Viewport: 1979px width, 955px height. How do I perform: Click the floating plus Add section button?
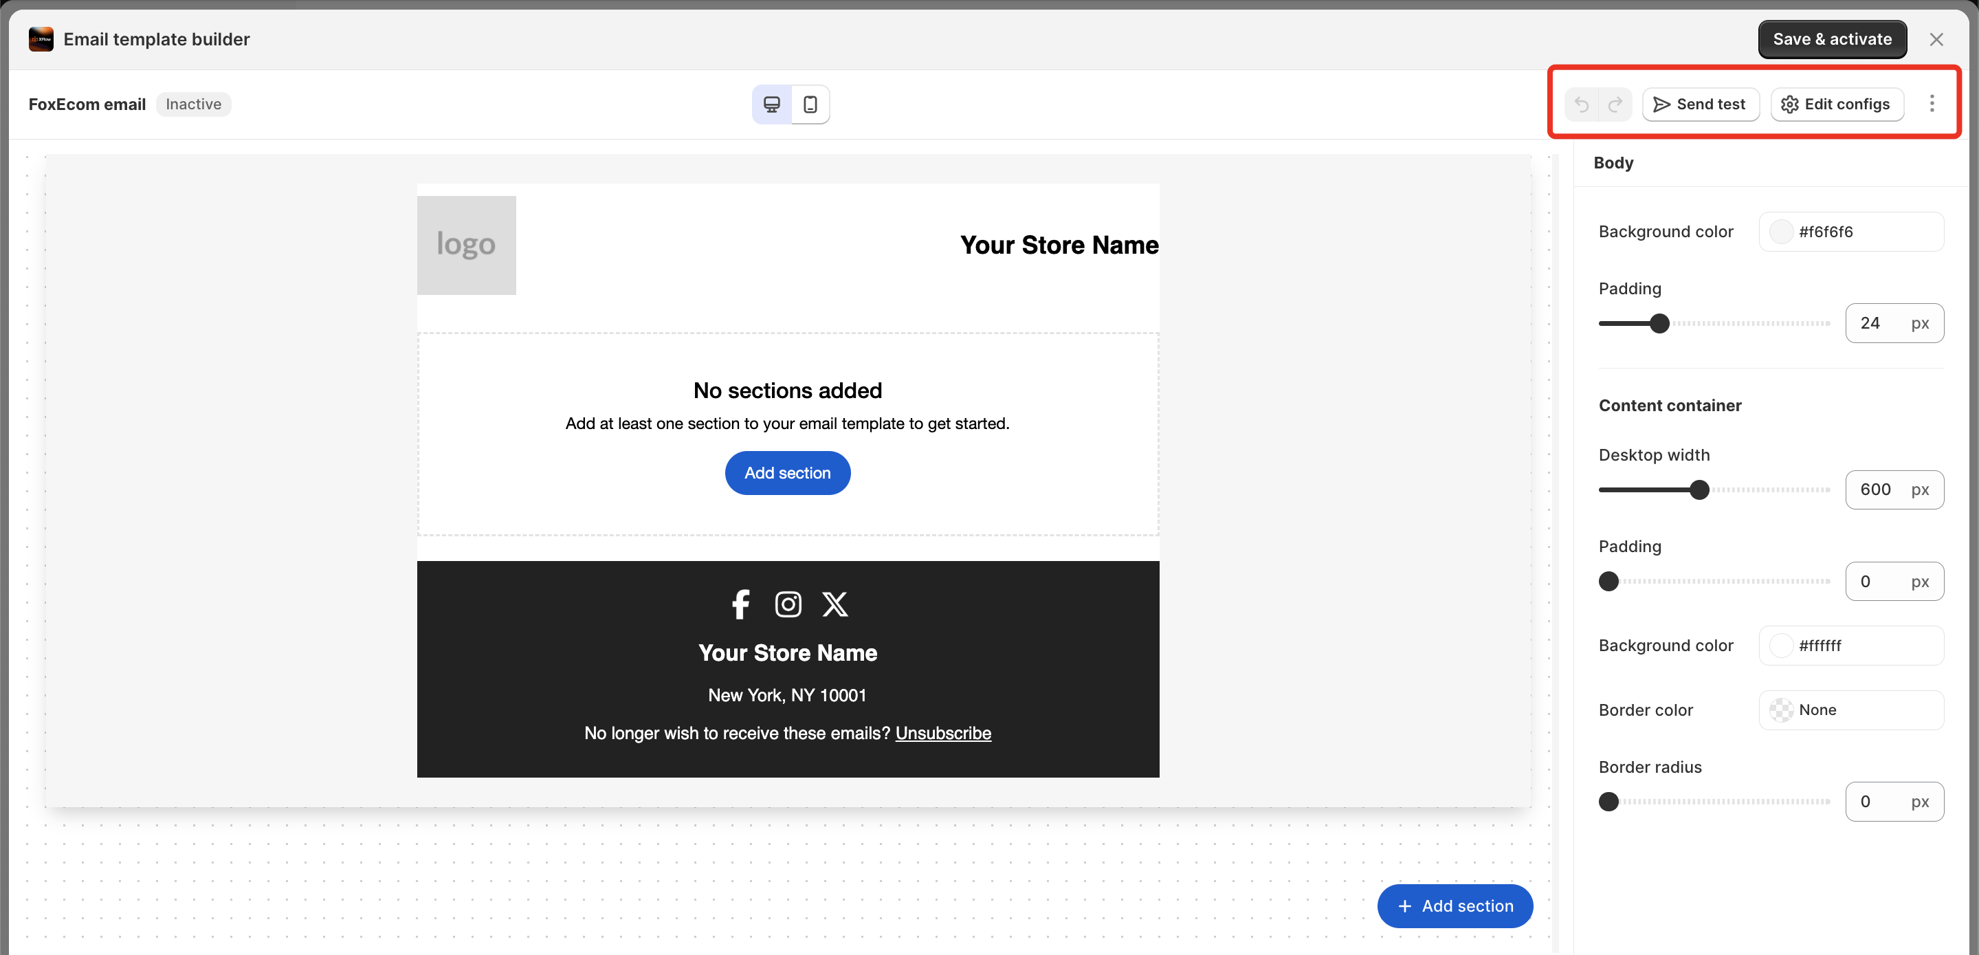click(x=1455, y=905)
